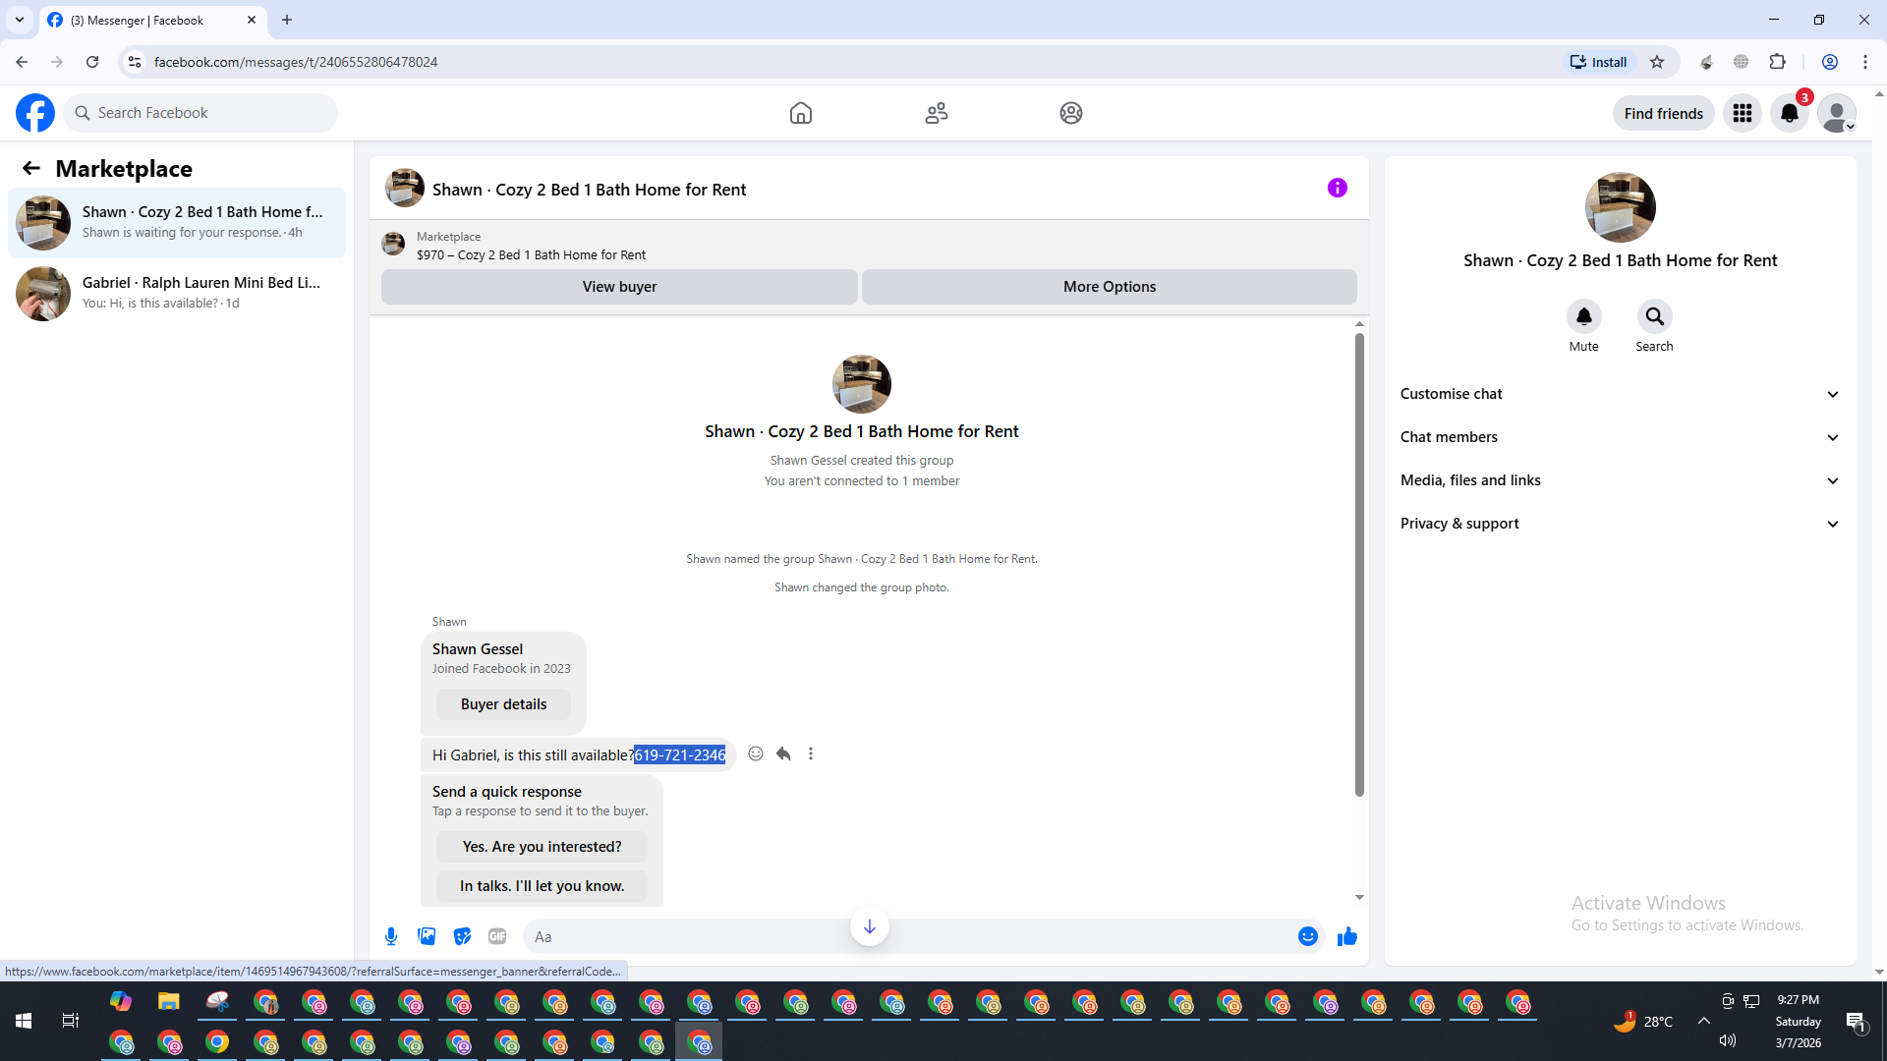Open Buyer details for Shawn Gessel
This screenshot has height=1061, width=1887.
point(503,704)
